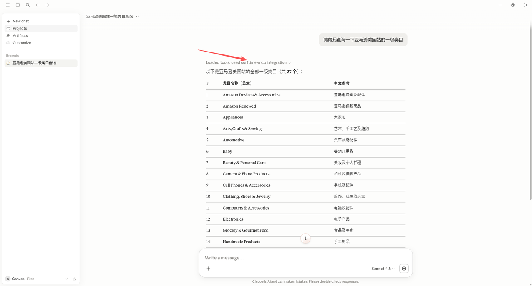Viewport: 532px width, 286px height.
Task: Restore down the application window
Action: [x=513, y=5]
